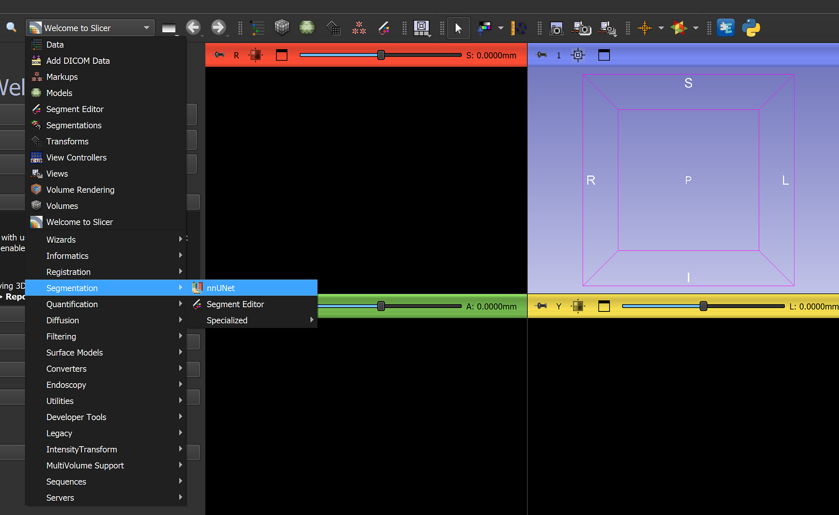Image resolution: width=839 pixels, height=515 pixels.
Task: Toggle the axial slice visibility icon
Action: click(x=281, y=55)
